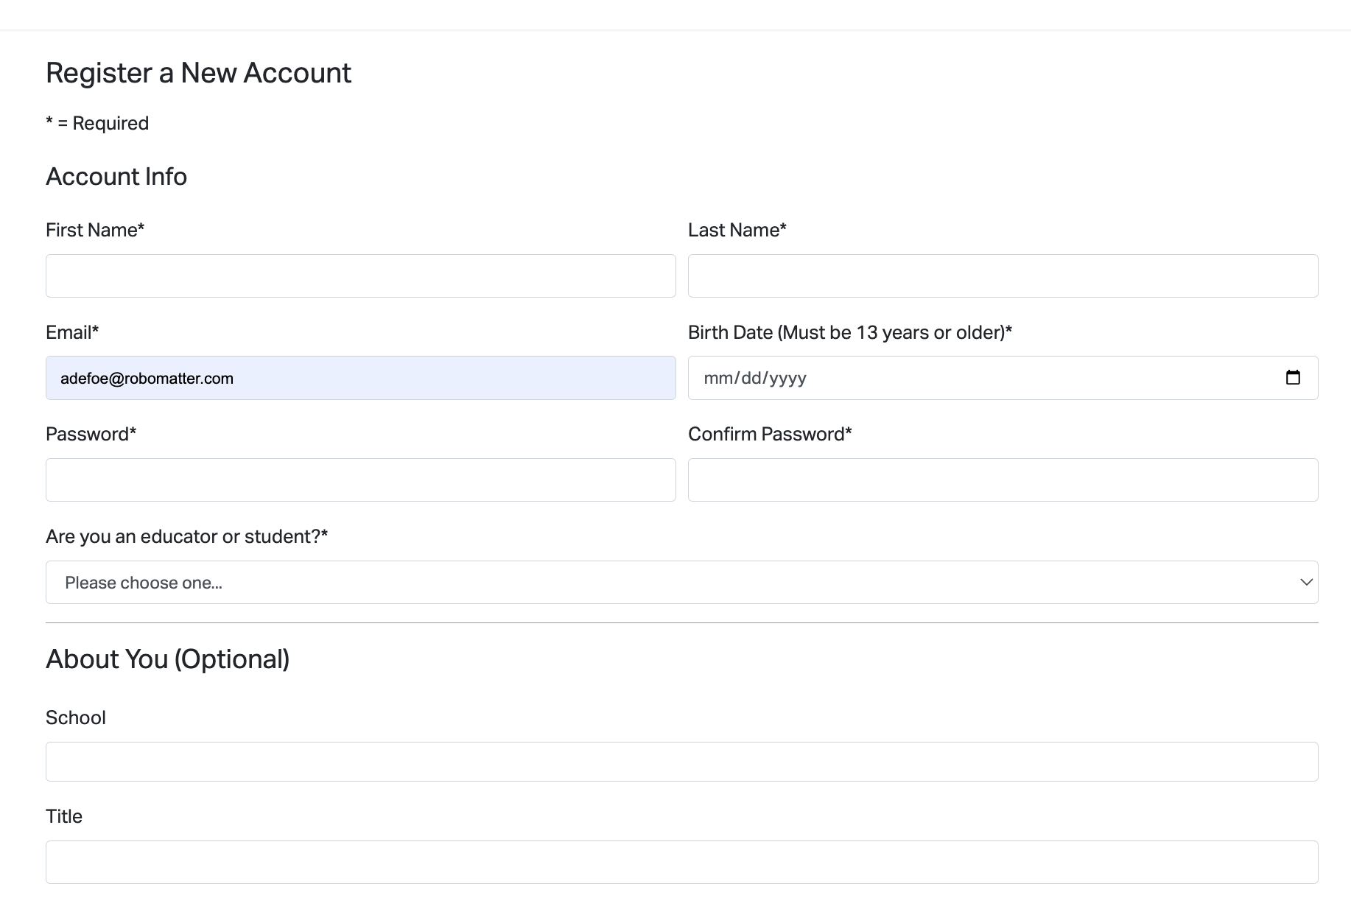Click the Confirm Password input box

click(x=1002, y=480)
